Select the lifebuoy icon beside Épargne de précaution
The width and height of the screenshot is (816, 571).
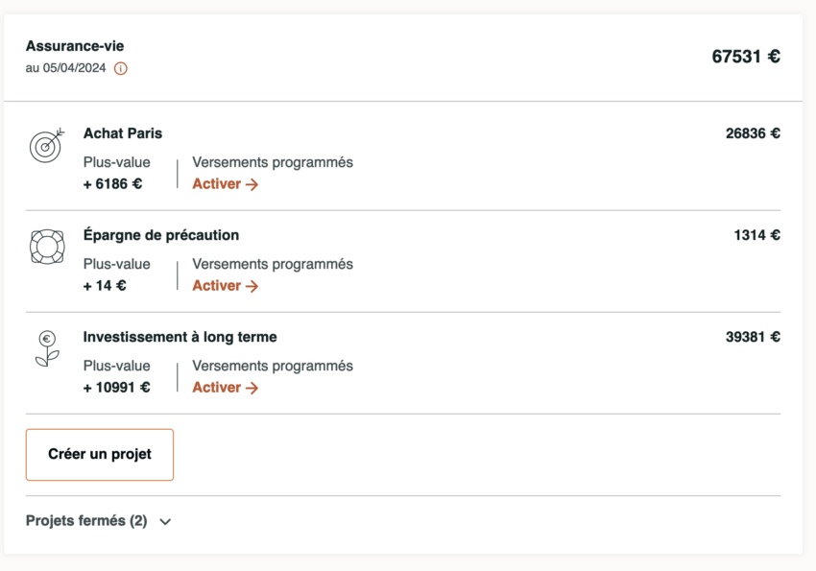(x=46, y=248)
